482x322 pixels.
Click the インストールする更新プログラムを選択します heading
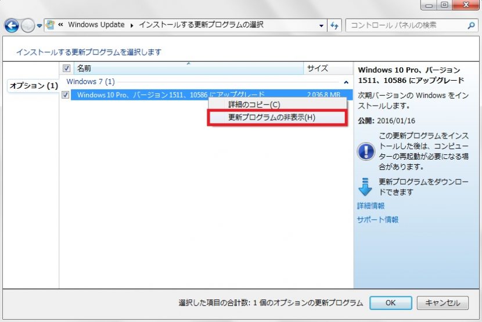tap(89, 52)
